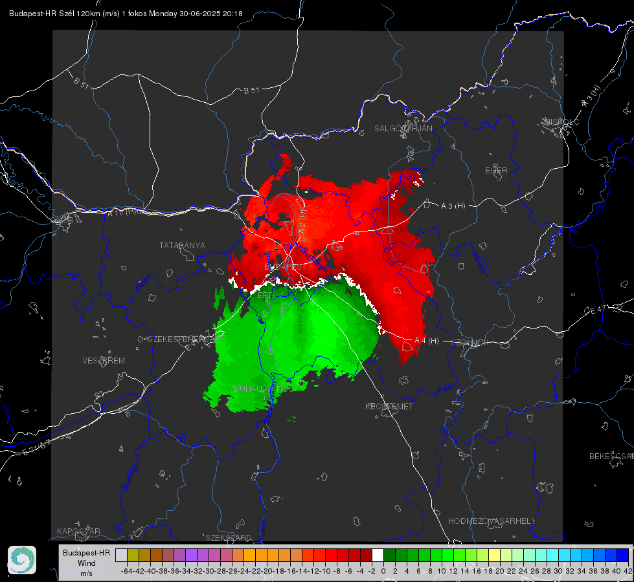Viewport: 634px width, 582px height.
Task: Pick the dark green swatch between 0 and 2
Action: [389, 555]
